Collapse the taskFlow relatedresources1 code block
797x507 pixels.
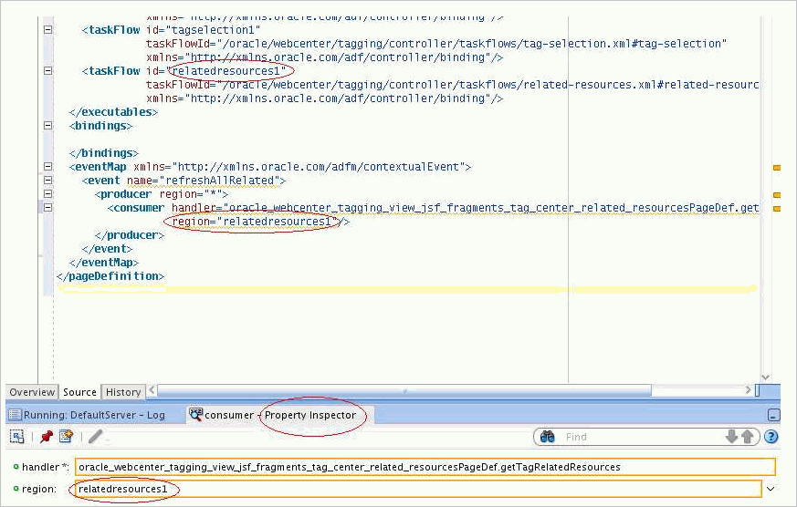point(47,71)
